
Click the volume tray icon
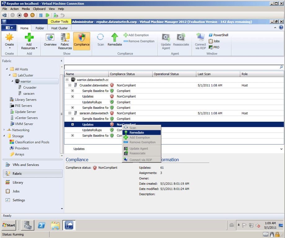[x=258, y=226]
